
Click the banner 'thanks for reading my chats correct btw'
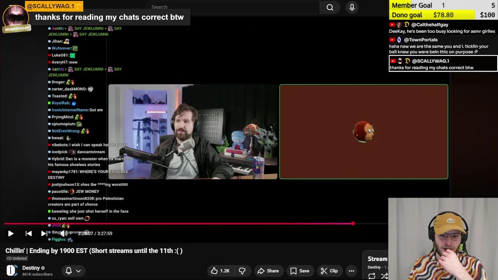[109, 17]
